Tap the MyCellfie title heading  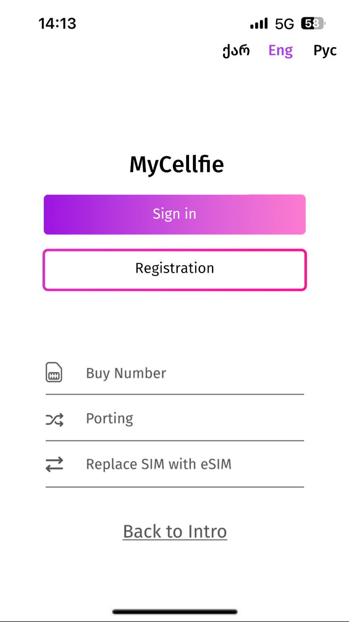177,164
